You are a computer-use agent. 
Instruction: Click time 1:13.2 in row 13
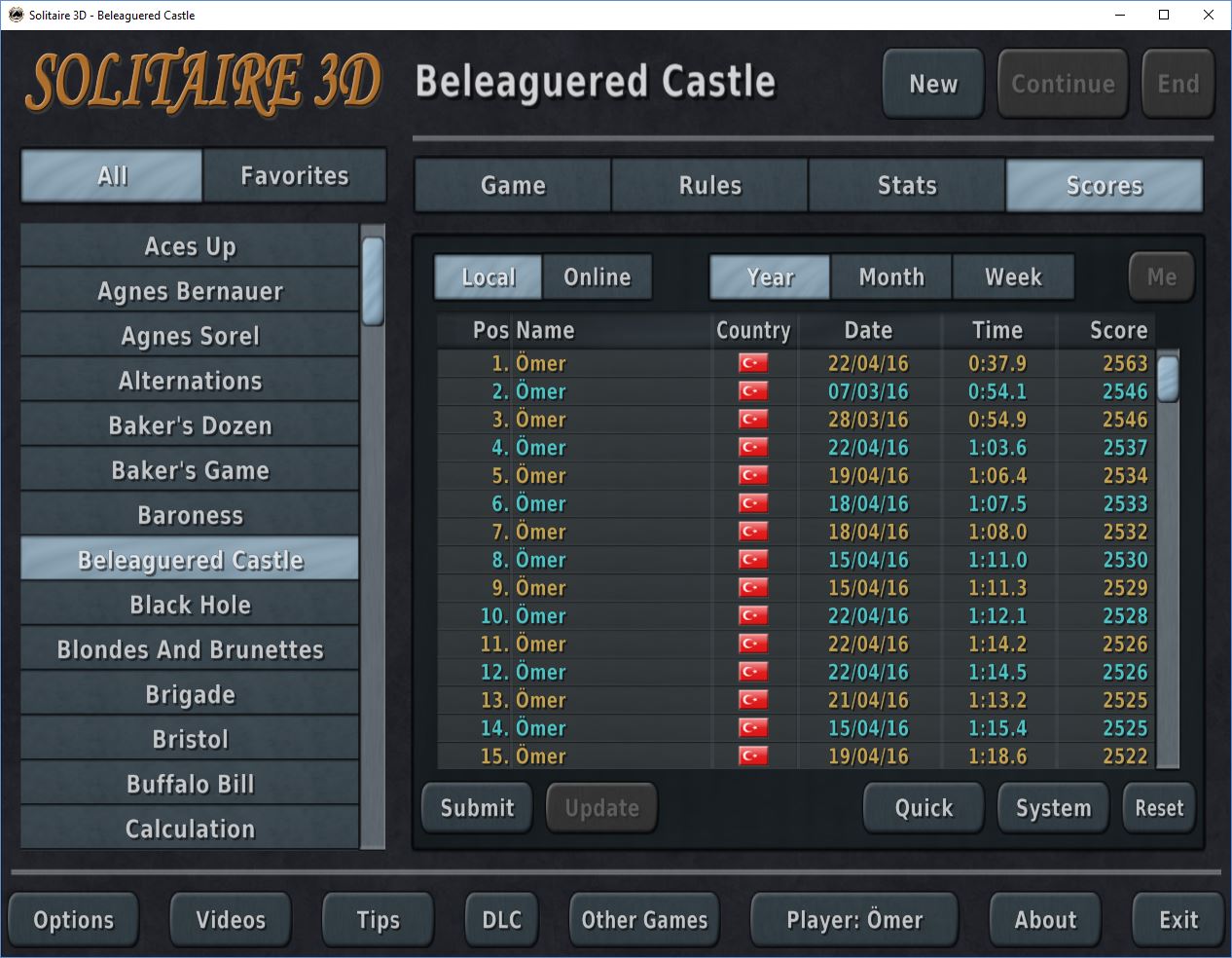[x=997, y=700]
